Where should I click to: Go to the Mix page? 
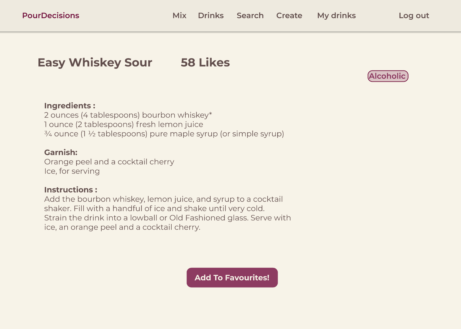[x=180, y=15]
